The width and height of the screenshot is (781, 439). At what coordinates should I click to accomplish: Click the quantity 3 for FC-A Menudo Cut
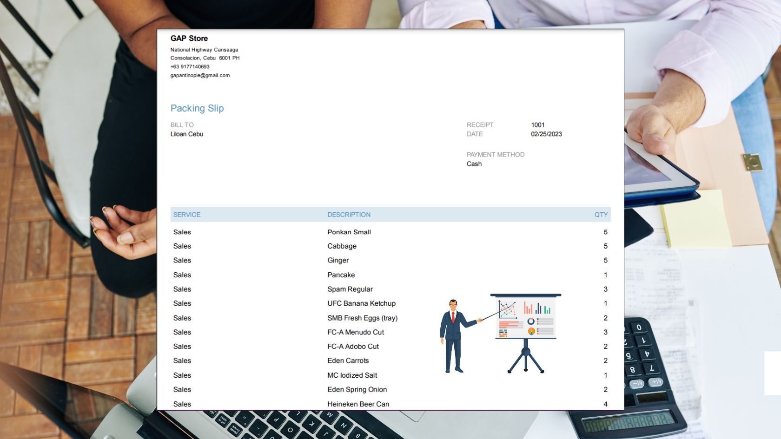605,332
